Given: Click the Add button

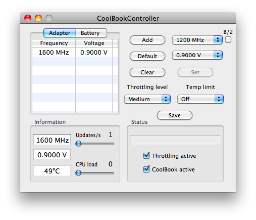Looking at the screenshot, I should point(147,40).
